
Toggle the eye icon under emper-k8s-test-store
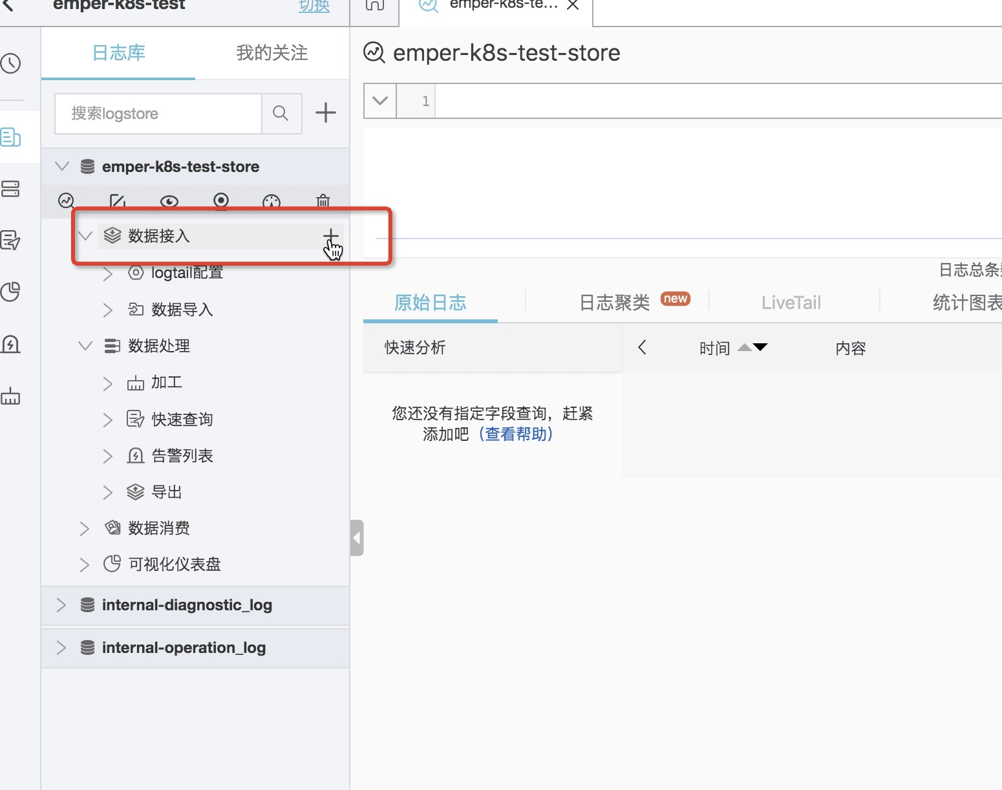pyautogui.click(x=169, y=201)
